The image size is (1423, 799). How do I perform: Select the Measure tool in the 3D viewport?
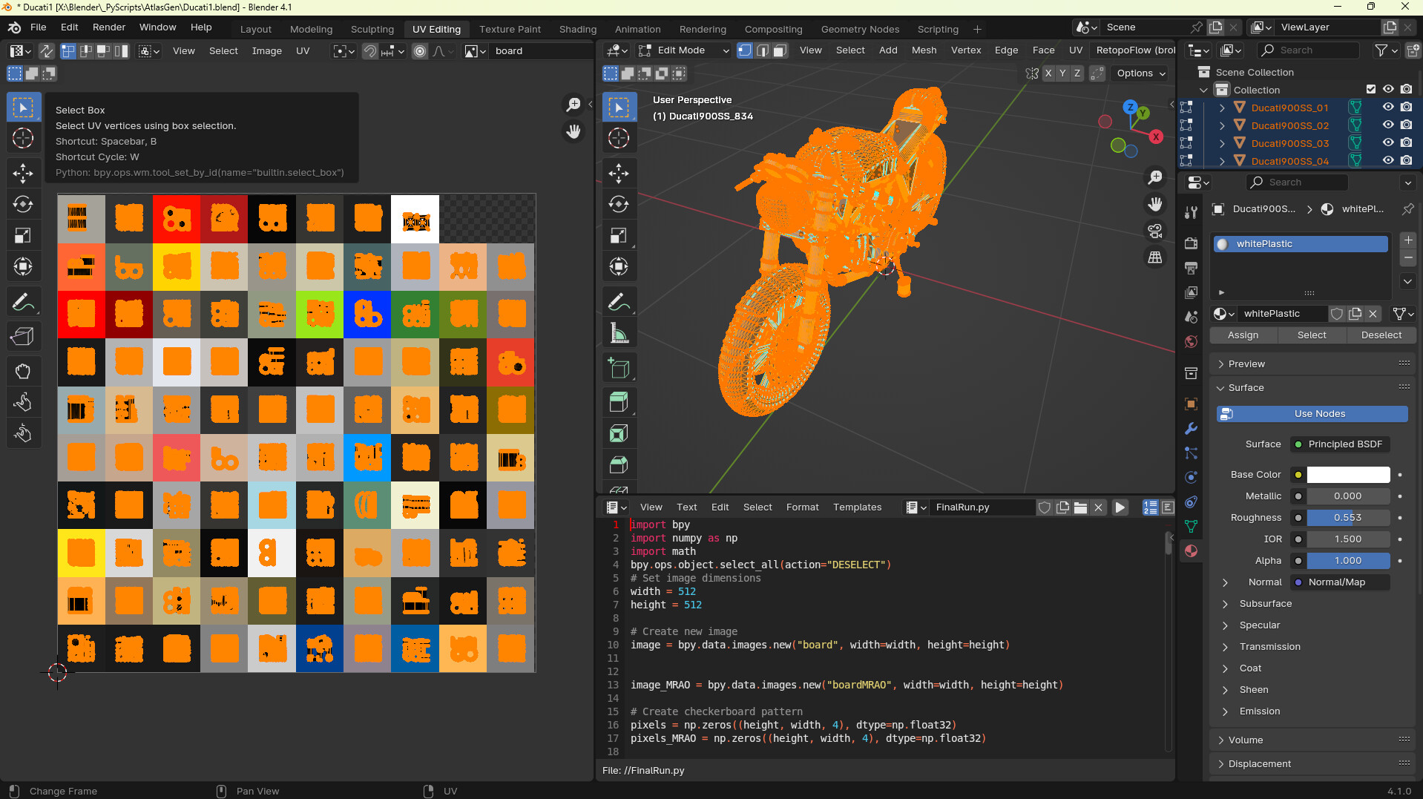point(619,332)
